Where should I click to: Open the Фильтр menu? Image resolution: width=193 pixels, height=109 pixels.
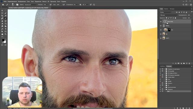44,2
